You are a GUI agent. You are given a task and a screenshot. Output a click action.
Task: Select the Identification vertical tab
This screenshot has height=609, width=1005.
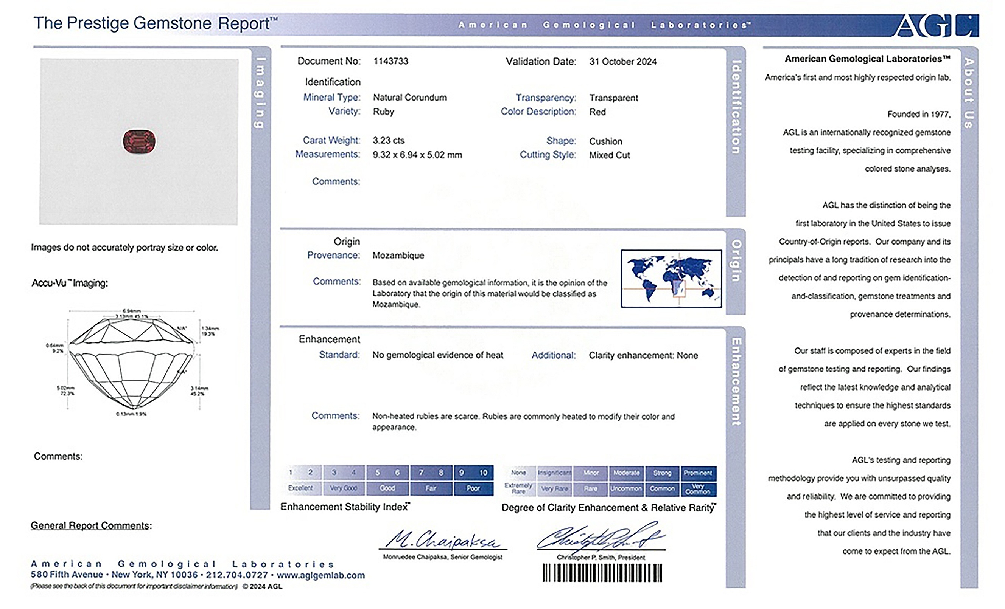point(736,107)
